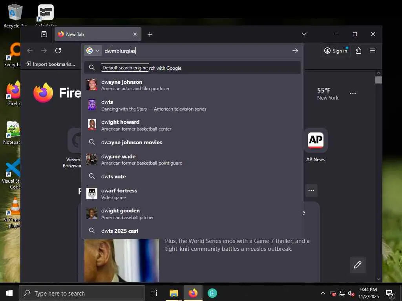Viewport: 402px width, 301px height.
Task: Open a new tab with plus button
Action: (x=150, y=34)
